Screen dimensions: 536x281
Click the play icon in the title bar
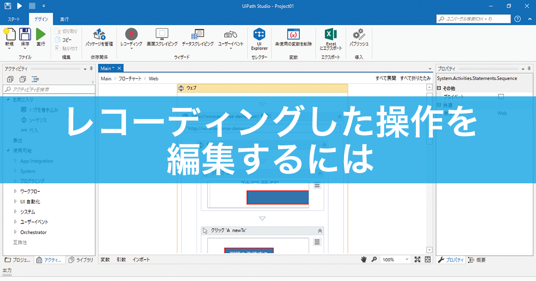tap(20, 6)
